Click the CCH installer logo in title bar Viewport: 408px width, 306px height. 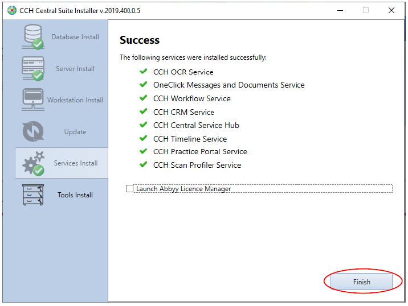12,10
